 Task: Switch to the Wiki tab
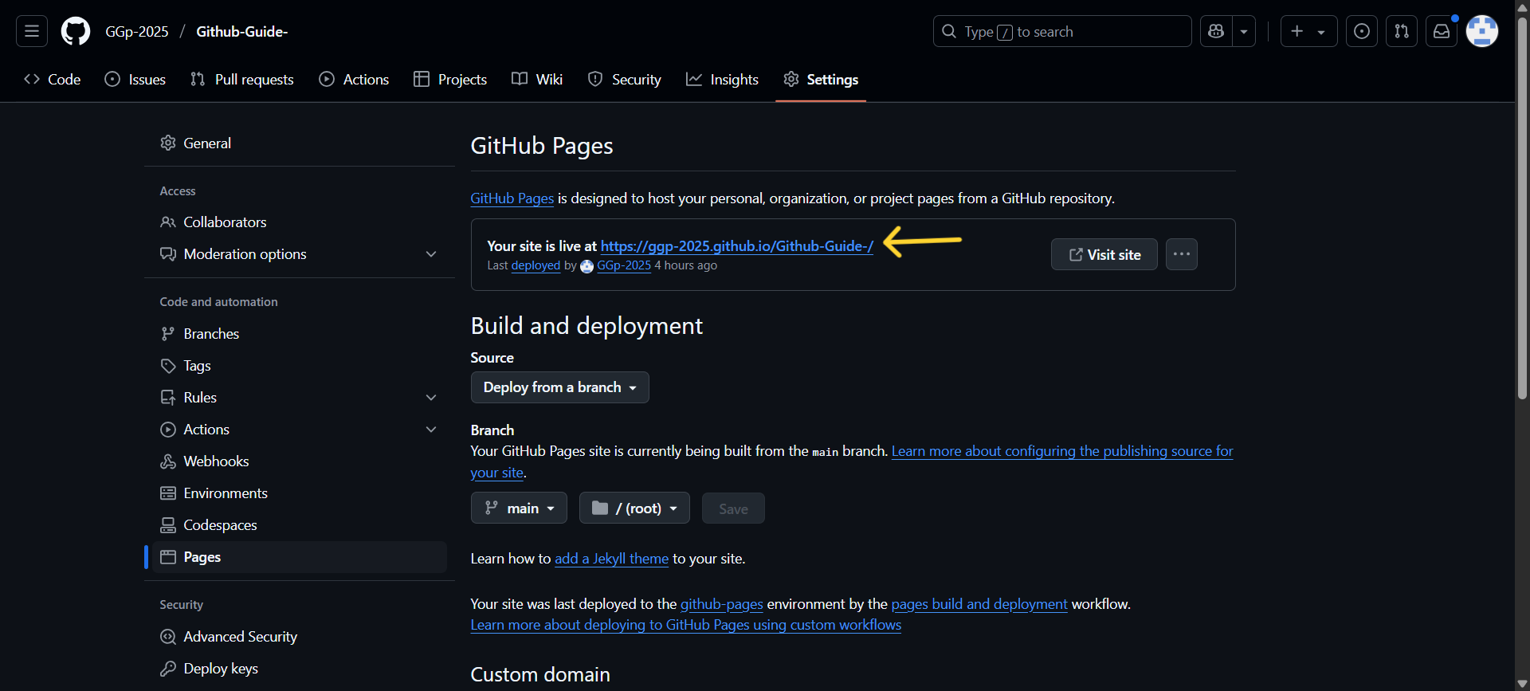point(537,79)
